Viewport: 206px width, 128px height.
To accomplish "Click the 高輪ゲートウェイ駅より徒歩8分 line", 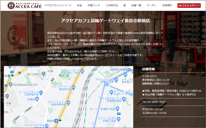I will point(169,94).
